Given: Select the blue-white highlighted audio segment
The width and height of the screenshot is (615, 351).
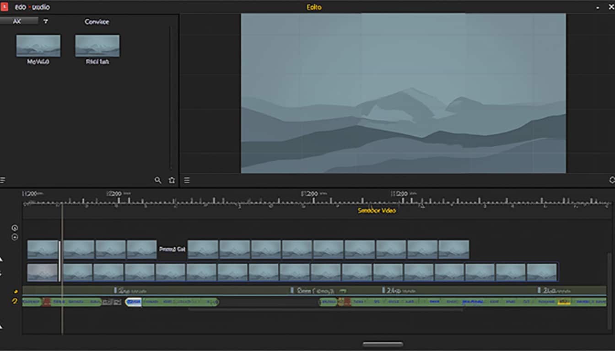Looking at the screenshot, I should pyautogui.click(x=133, y=302).
